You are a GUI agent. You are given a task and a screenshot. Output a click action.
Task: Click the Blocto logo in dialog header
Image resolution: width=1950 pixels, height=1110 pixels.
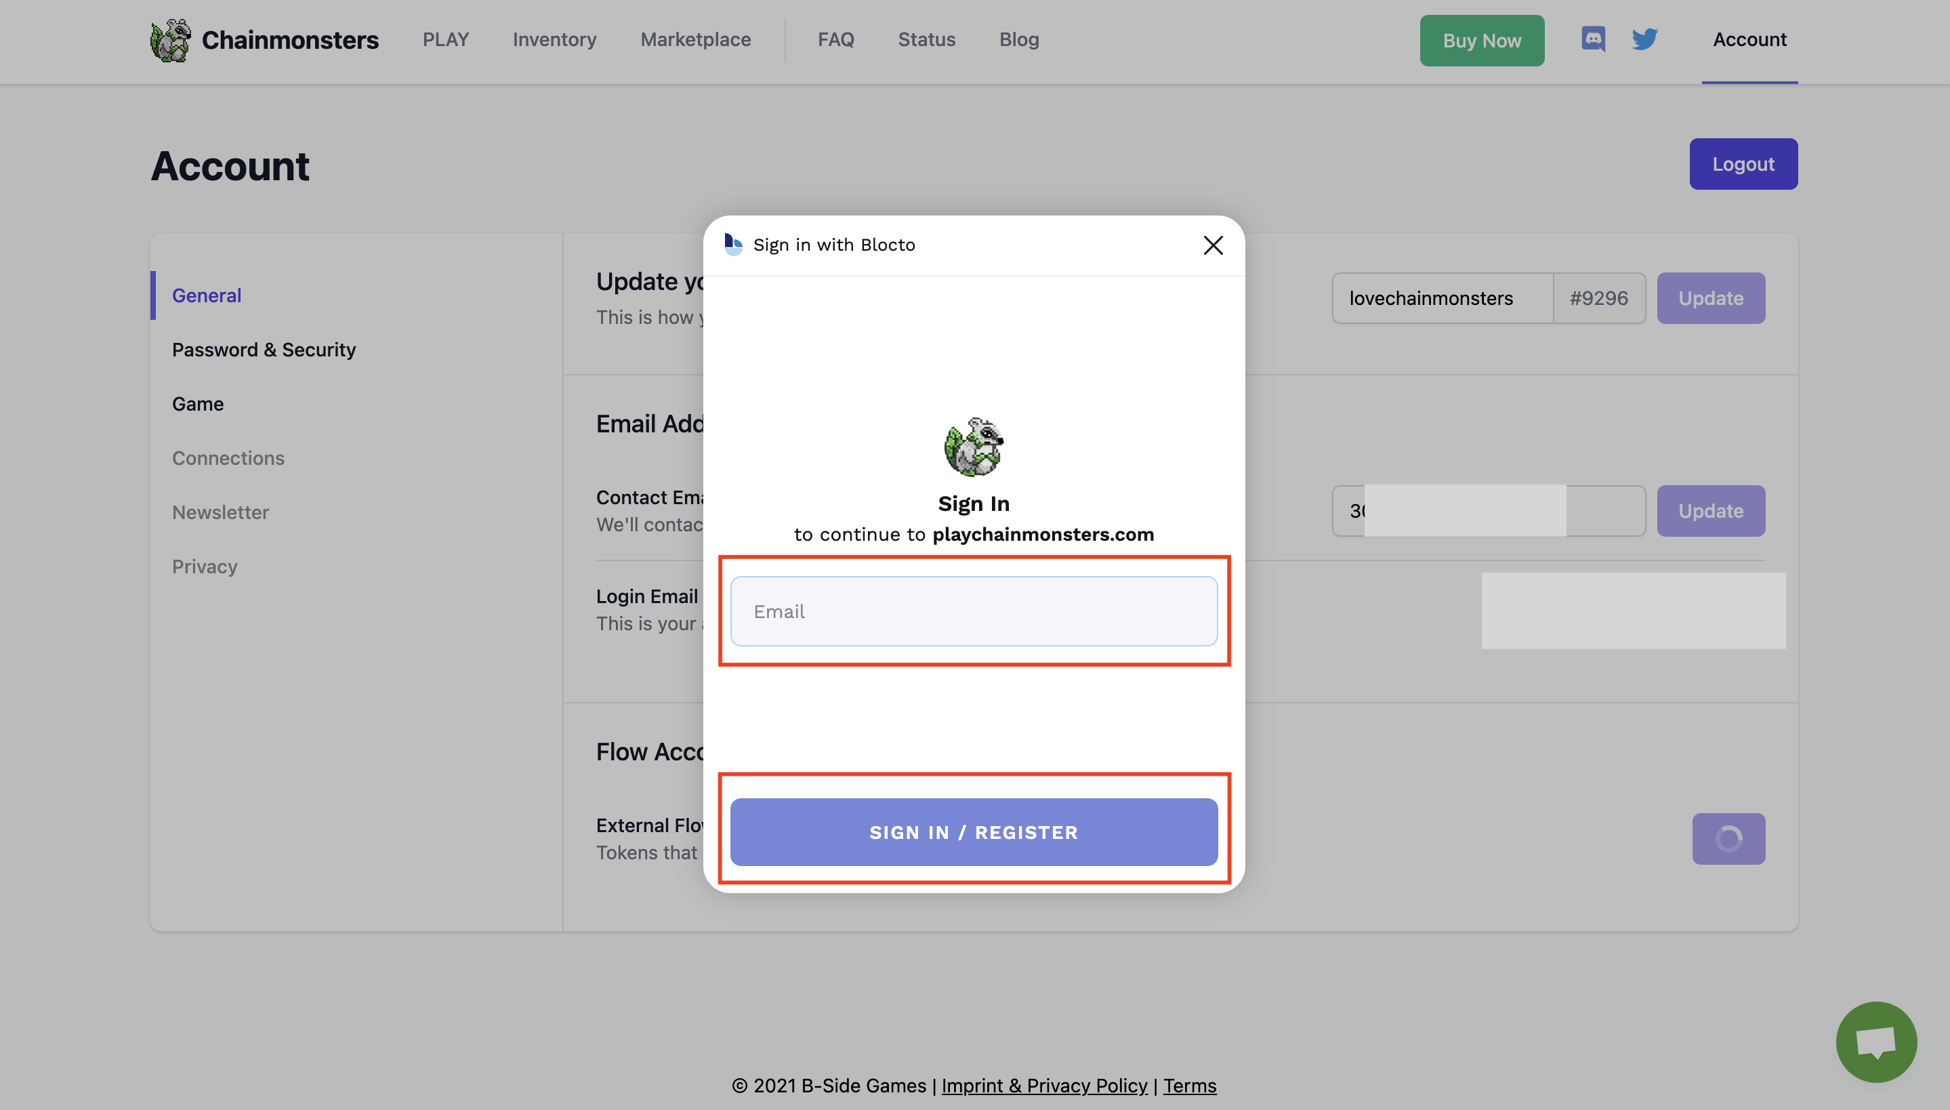point(733,245)
